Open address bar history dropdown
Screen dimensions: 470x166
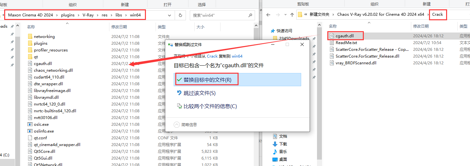click(169, 15)
